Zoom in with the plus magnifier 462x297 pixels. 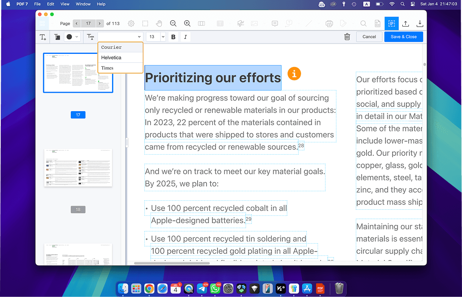(187, 23)
